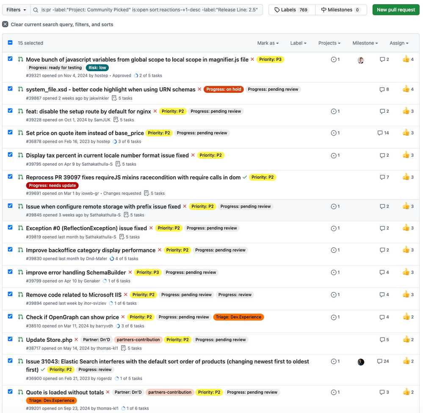Click comments icon on Issue 31043 PR

pos(380,361)
